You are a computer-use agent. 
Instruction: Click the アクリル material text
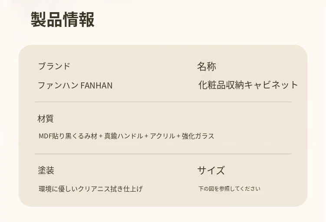click(162, 136)
